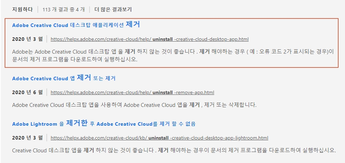Open 'Adobe Lightroom 을 제거한 후' result title
This screenshot has height=163, width=345.
(x=104, y=123)
